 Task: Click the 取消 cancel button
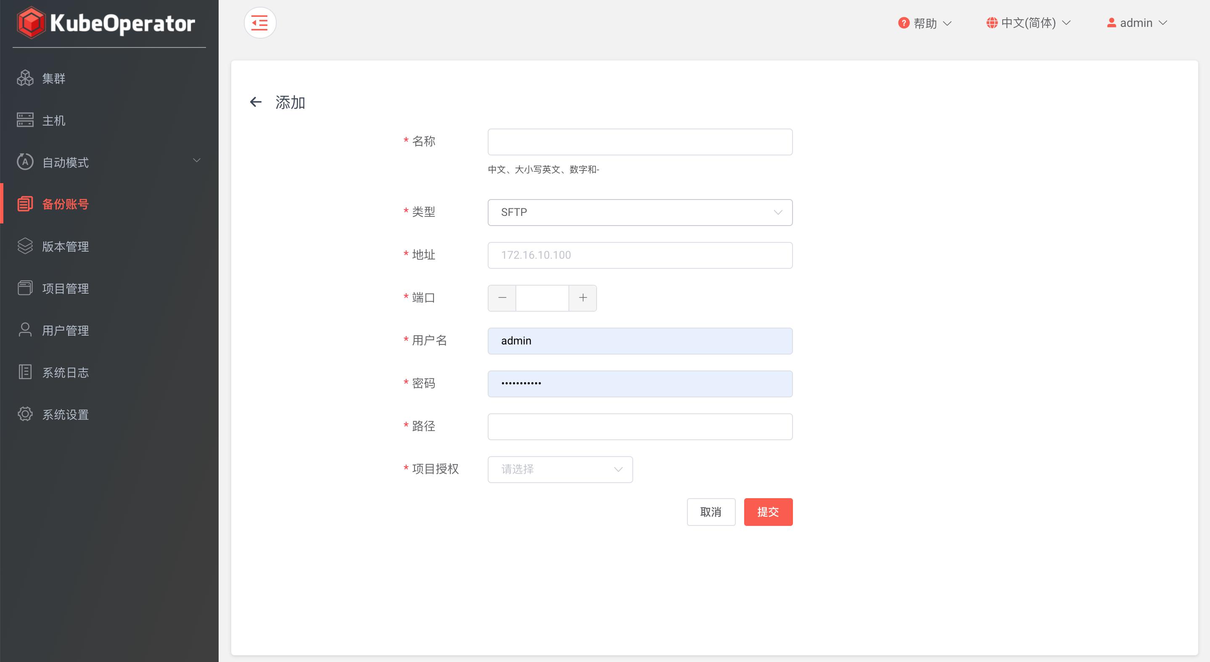point(711,512)
